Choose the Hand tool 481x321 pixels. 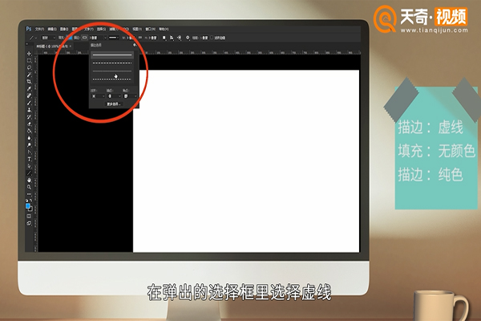click(x=29, y=180)
